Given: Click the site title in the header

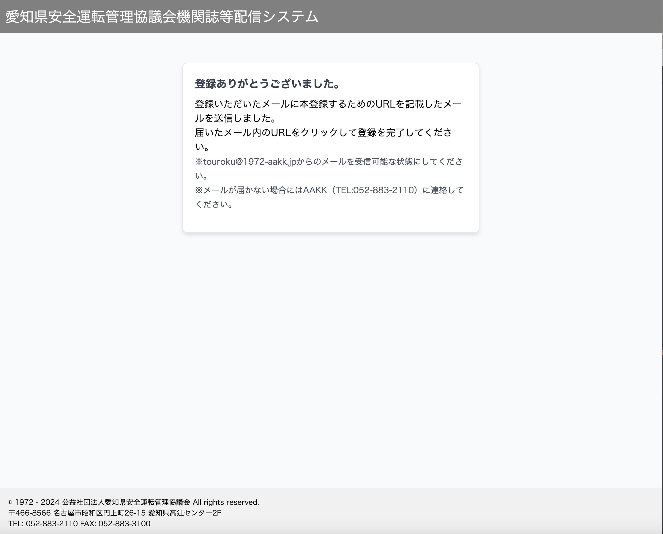Looking at the screenshot, I should [162, 17].
